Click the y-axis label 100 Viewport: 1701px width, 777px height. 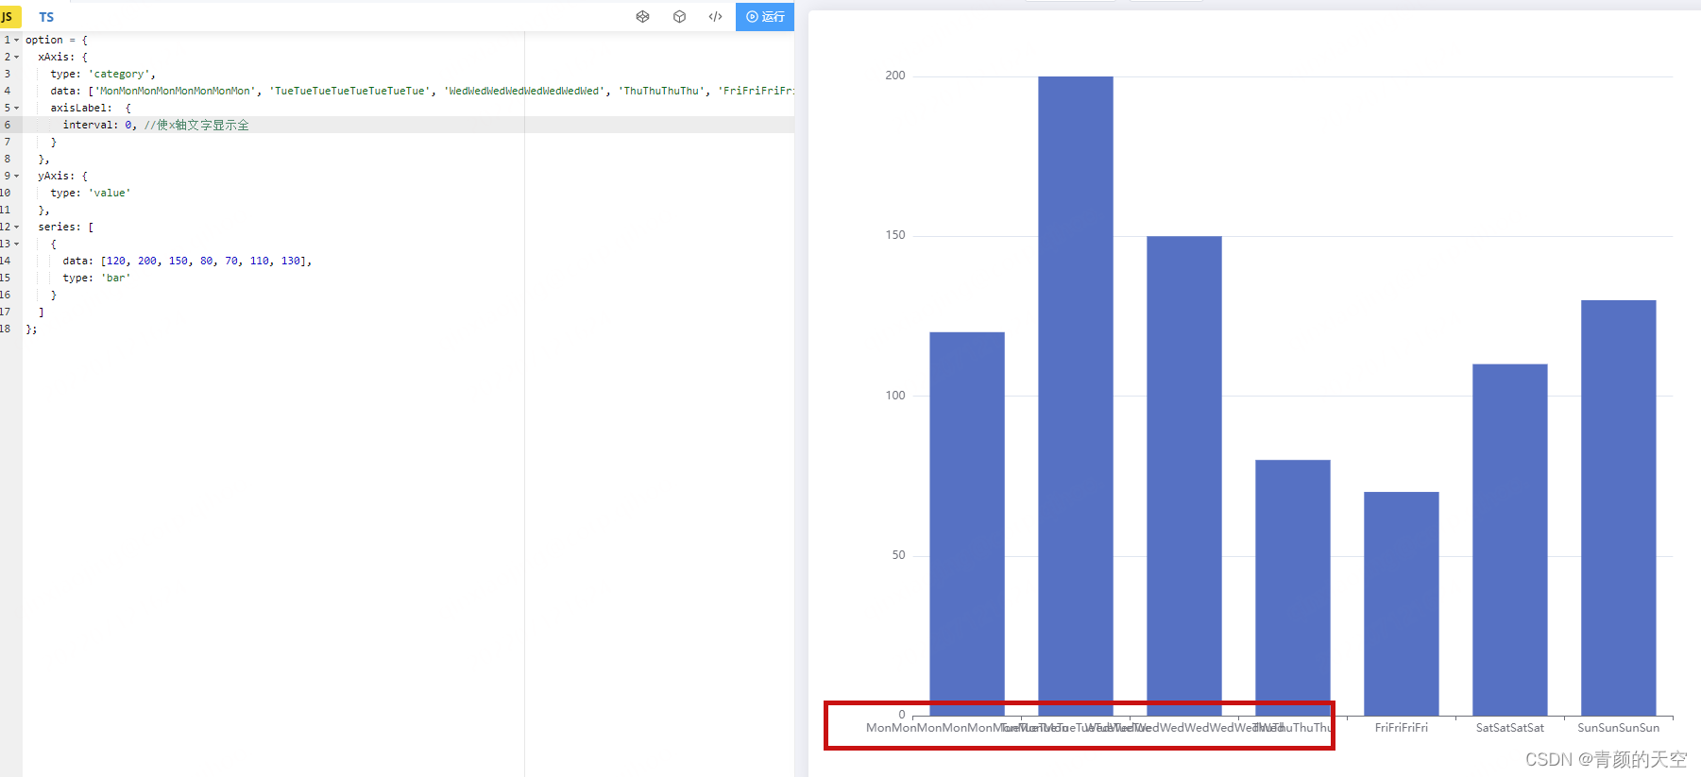coord(894,396)
